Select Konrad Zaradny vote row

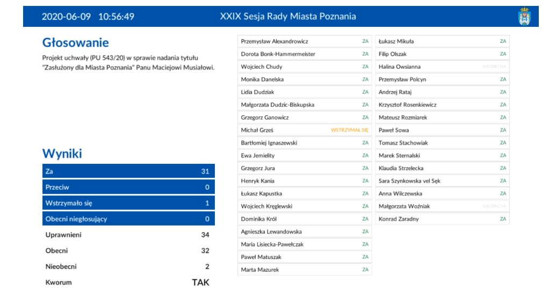(442, 219)
